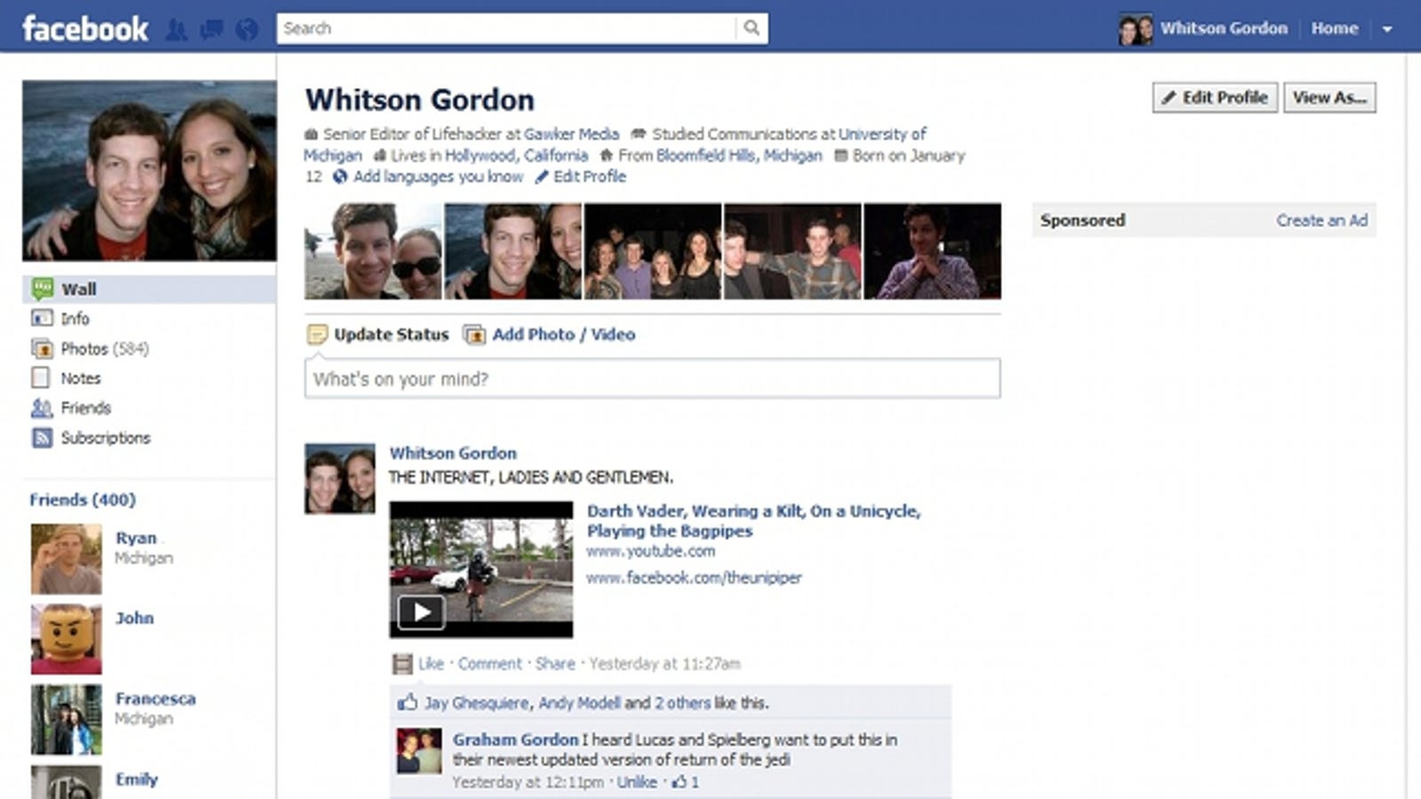Open Jay Ghesquiere's profile link
Image resolution: width=1421 pixels, height=799 pixels.
[476, 703]
